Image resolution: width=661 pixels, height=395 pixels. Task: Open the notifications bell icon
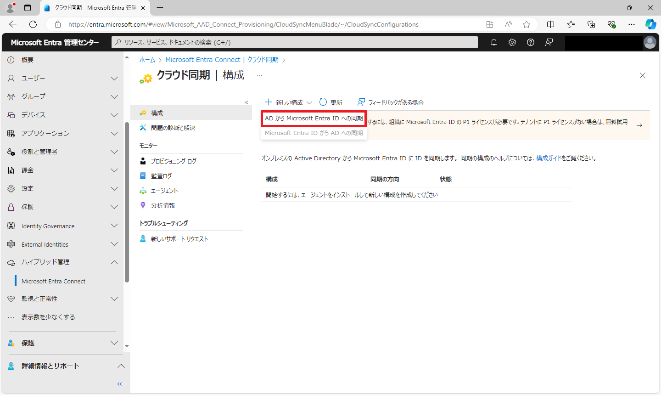point(493,42)
